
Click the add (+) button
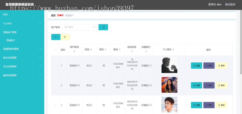56,37
